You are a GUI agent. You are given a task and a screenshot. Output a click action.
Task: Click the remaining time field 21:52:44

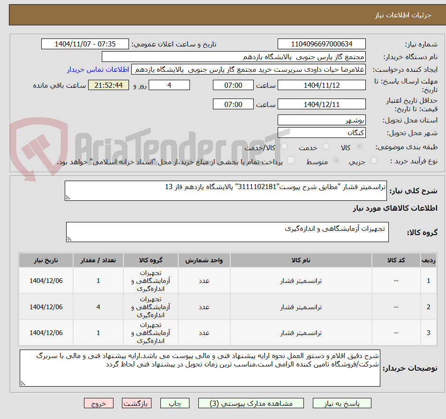(108, 85)
